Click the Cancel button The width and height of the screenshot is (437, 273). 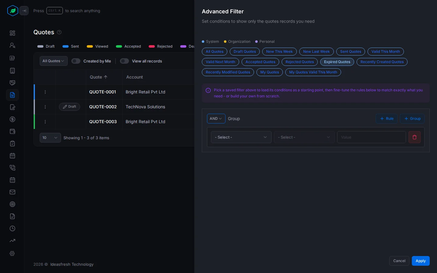pyautogui.click(x=399, y=261)
